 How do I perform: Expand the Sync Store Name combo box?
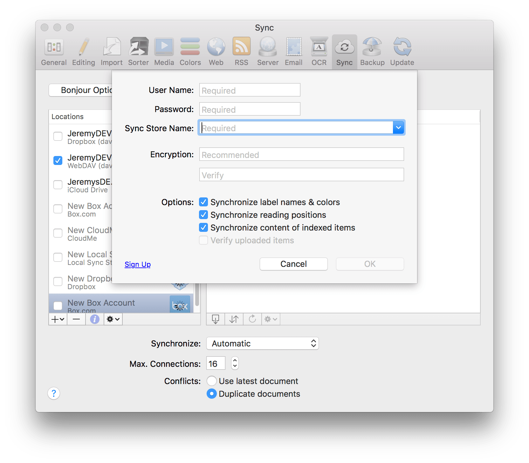pos(398,128)
